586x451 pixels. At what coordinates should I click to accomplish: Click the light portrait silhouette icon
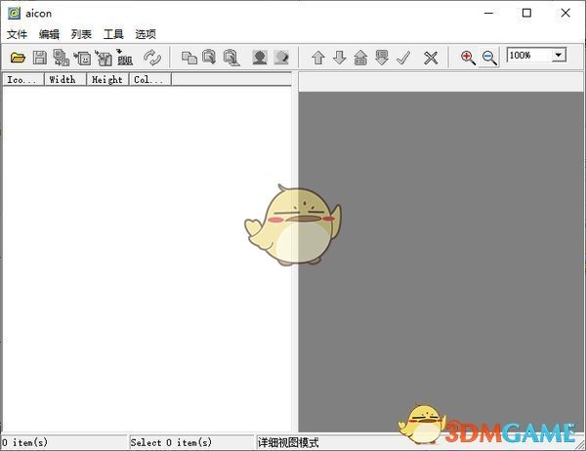[281, 58]
